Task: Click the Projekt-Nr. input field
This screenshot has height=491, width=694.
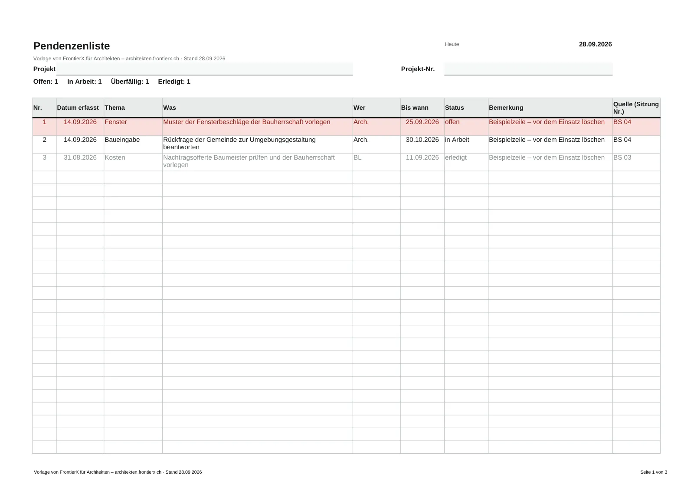Action: [x=528, y=69]
